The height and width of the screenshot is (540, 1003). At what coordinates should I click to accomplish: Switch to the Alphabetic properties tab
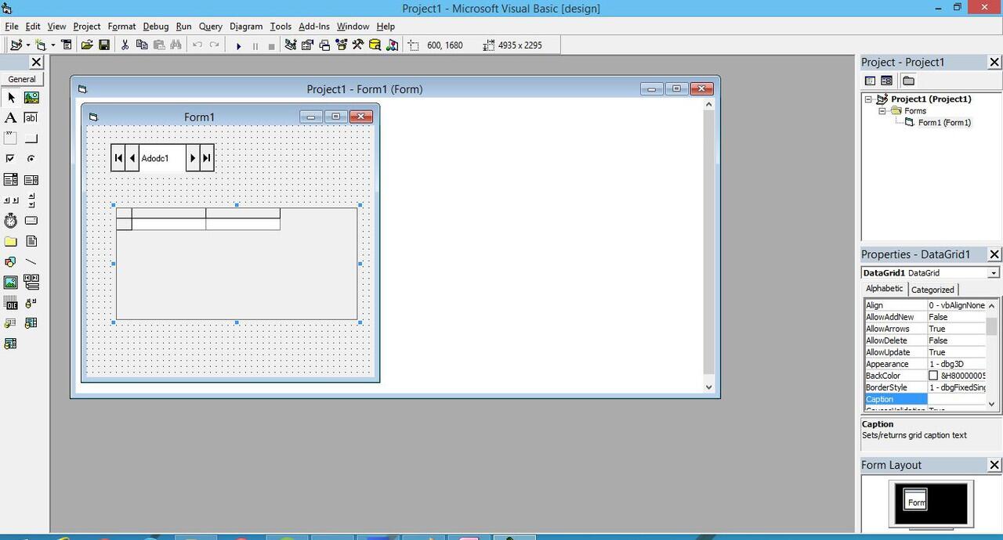(884, 289)
